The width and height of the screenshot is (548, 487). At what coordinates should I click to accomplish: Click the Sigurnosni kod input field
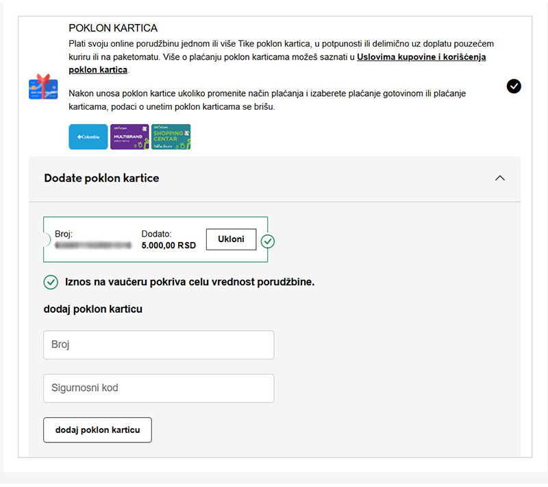(x=158, y=388)
